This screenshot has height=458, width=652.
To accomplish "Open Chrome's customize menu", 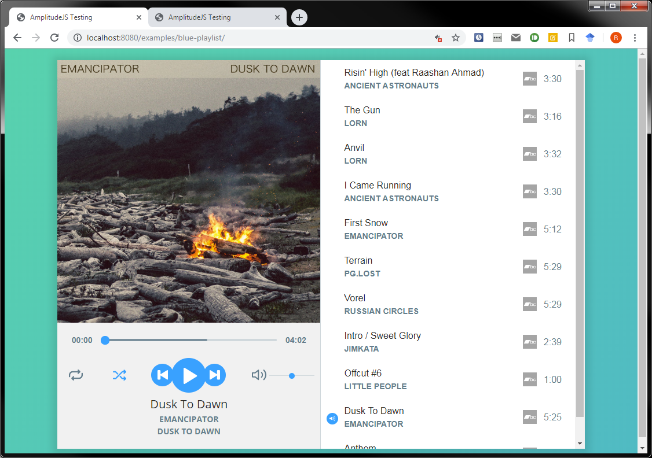I will (635, 37).
